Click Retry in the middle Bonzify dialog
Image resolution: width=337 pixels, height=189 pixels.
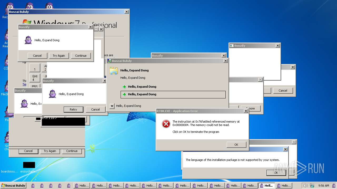[73, 109]
